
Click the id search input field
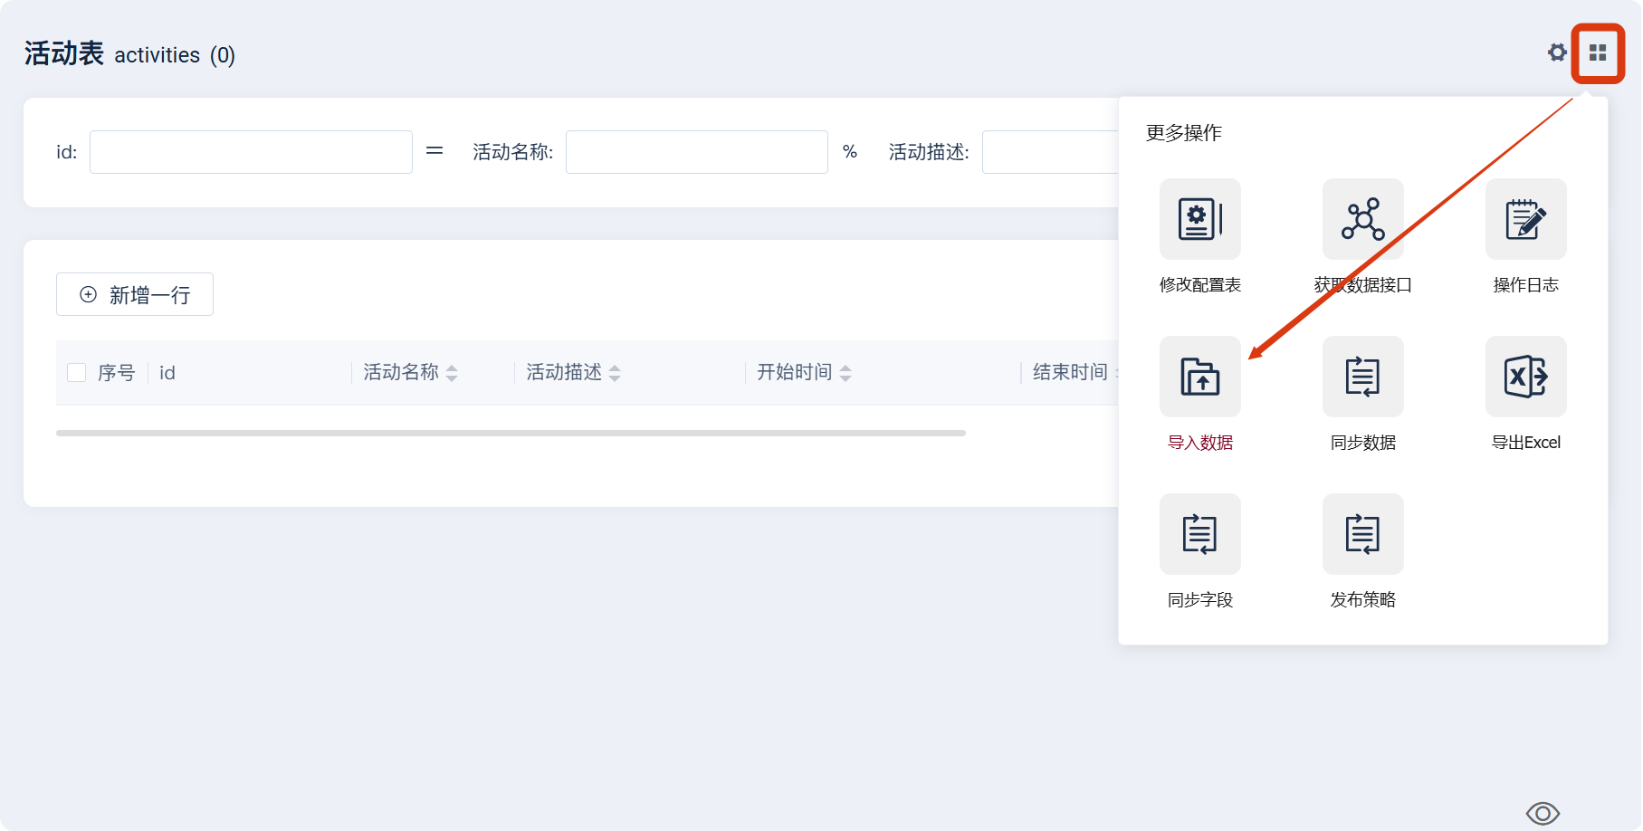tap(251, 151)
